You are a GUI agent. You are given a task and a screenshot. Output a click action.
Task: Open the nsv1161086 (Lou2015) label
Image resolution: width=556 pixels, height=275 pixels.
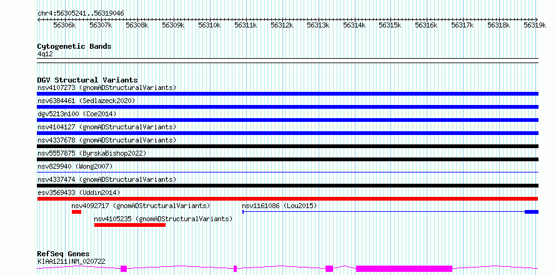[x=279, y=206]
